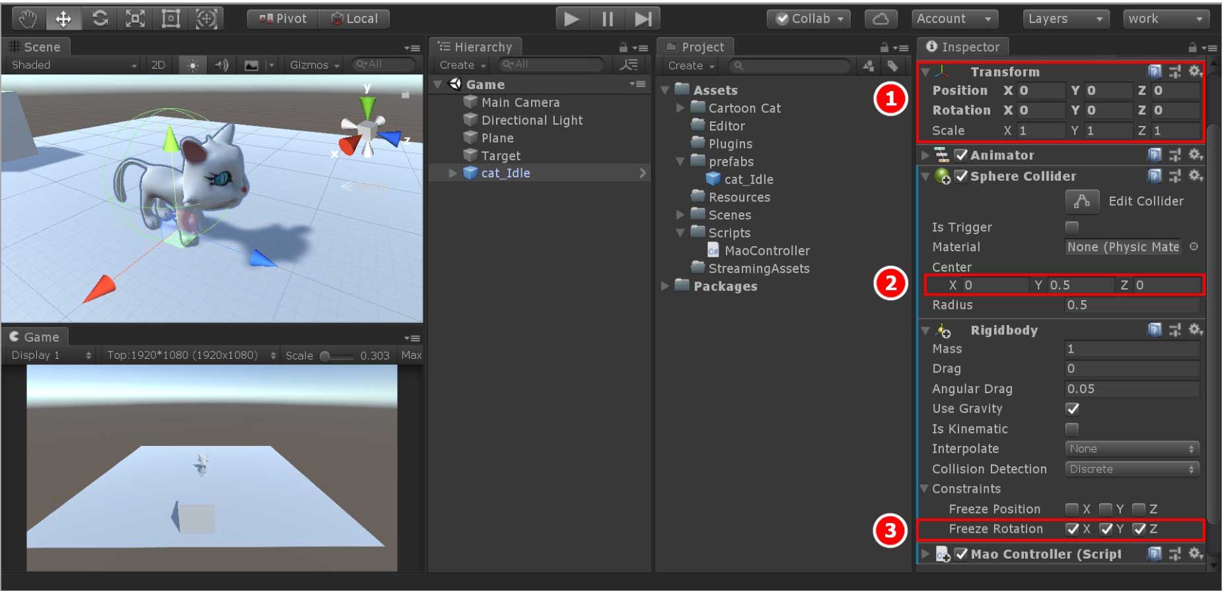Expand the cat_Idle hierarchy object

(452, 173)
